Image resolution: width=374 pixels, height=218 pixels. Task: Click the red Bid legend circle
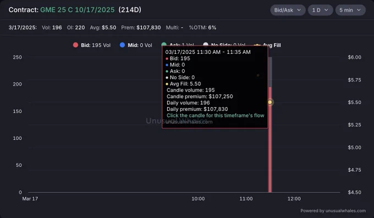click(x=75, y=45)
